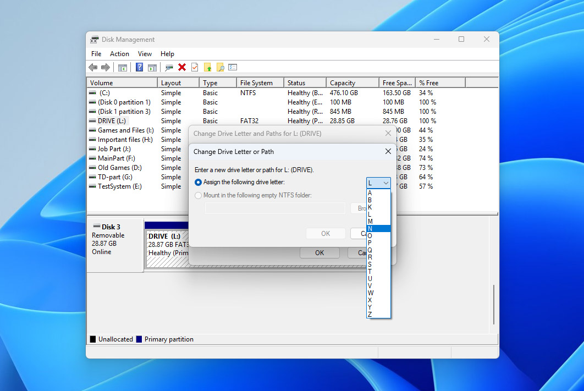The height and width of the screenshot is (391, 584).
Task: Click OK in Change Drive Letter or Path
Action: click(326, 234)
